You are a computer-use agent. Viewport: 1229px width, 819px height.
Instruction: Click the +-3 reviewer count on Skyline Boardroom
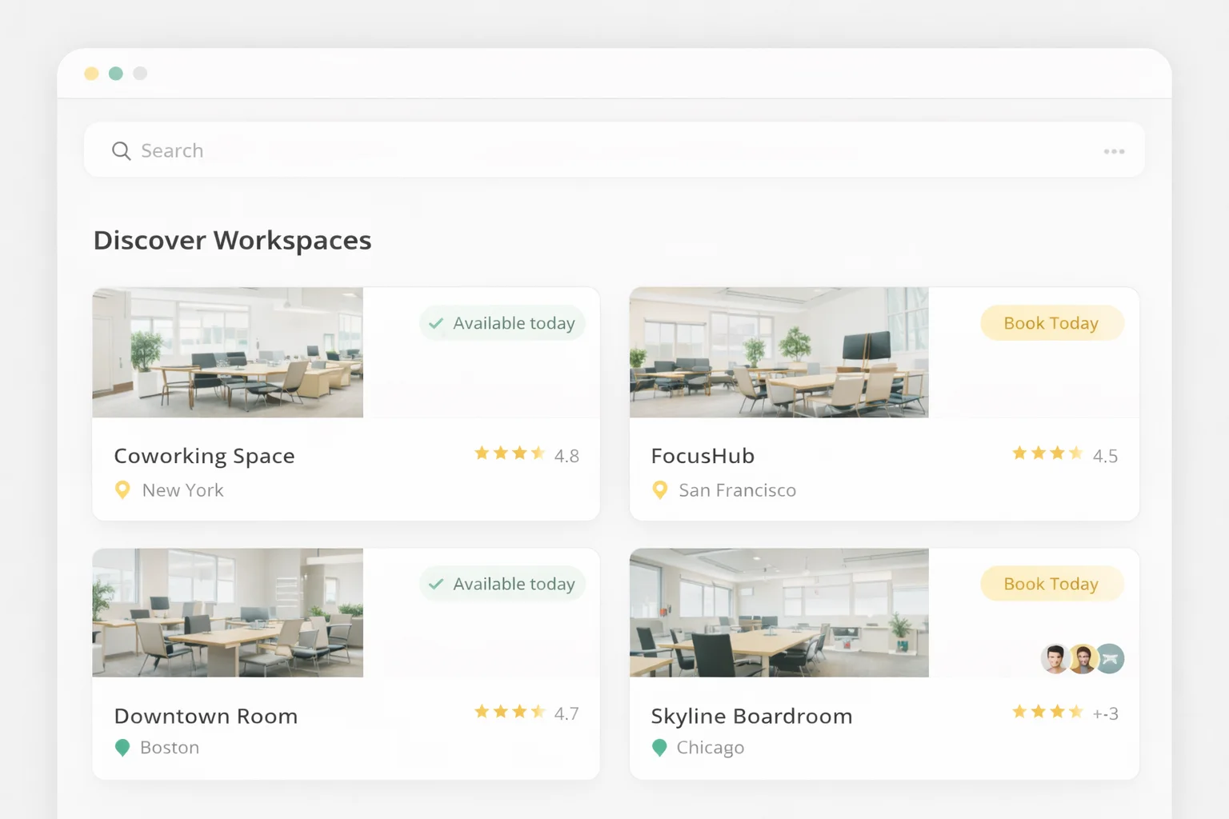coord(1107,713)
